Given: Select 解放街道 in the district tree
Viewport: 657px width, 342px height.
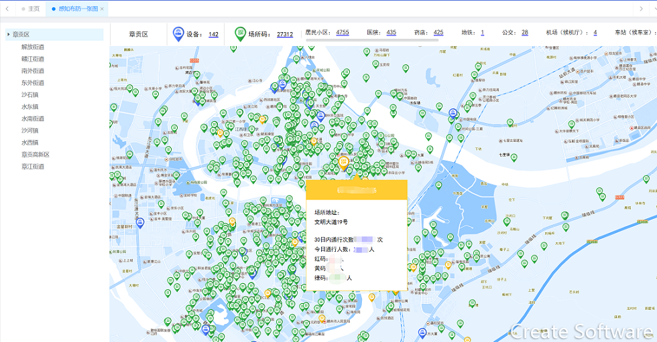Looking at the screenshot, I should (32, 47).
